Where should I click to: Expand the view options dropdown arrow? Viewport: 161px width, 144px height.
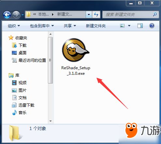(129, 26)
